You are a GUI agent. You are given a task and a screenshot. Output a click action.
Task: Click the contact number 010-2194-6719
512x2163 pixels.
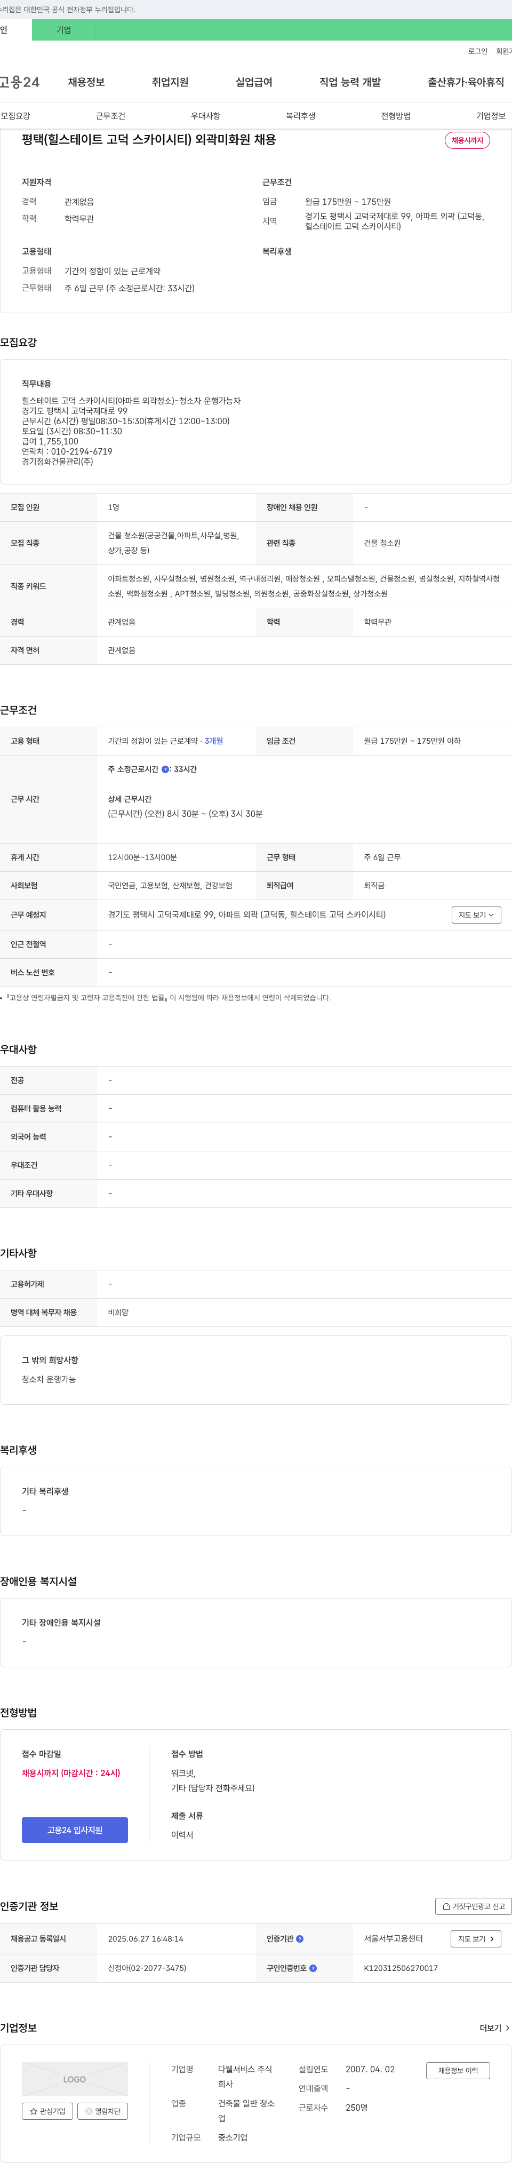82,452
